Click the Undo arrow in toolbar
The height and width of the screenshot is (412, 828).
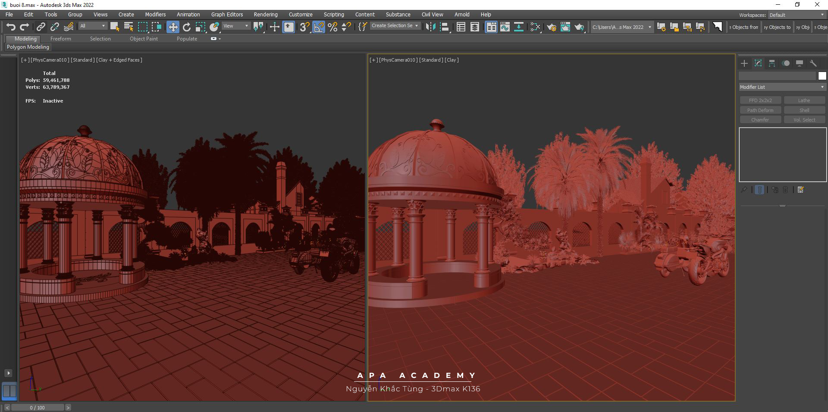tap(11, 27)
